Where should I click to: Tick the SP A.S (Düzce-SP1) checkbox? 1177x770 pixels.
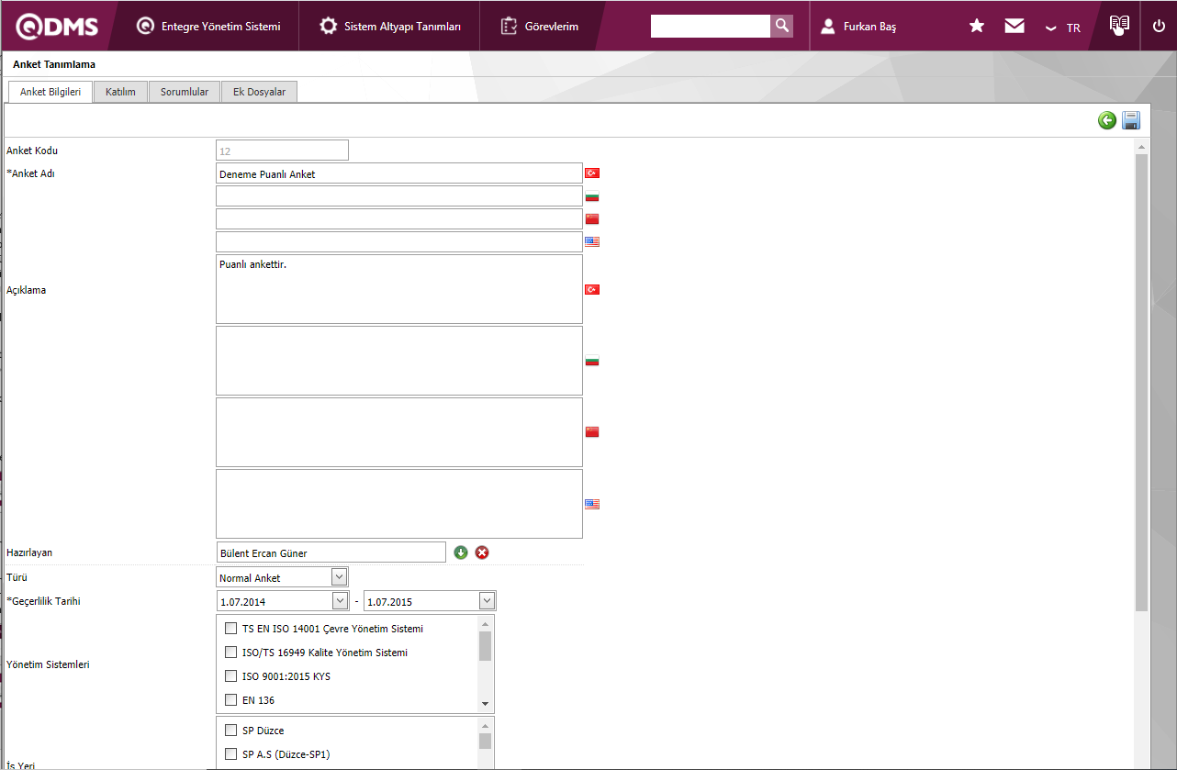click(x=230, y=754)
